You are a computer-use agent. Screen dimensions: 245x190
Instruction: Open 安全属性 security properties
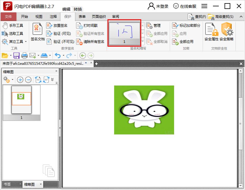point(211,32)
